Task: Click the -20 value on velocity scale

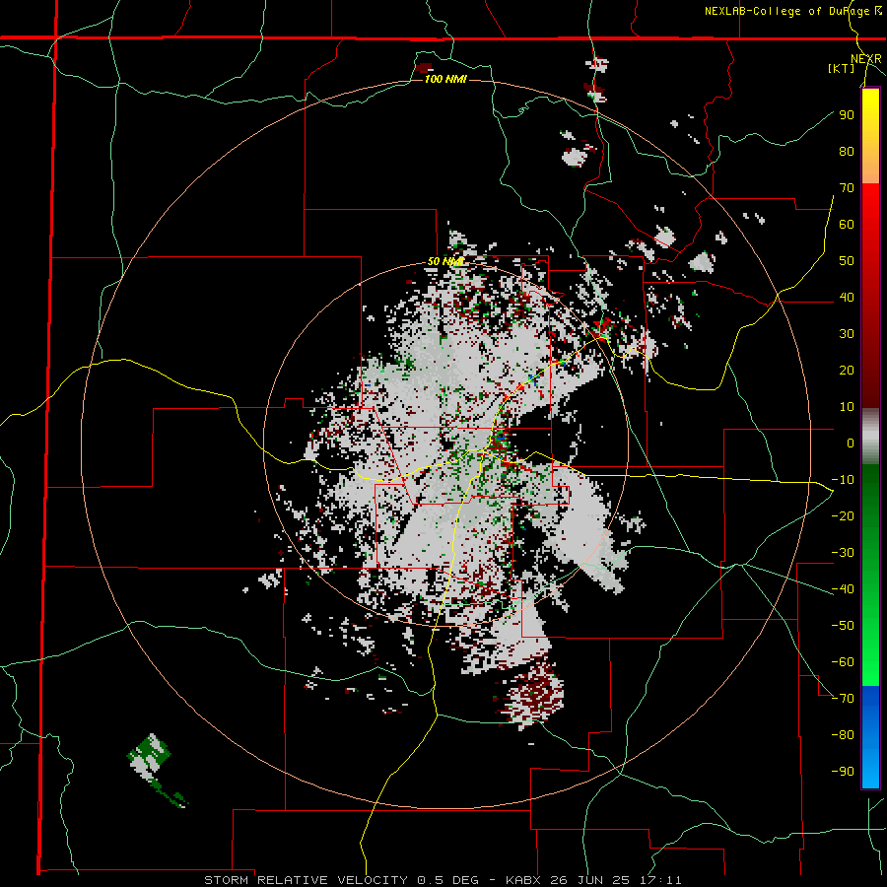Action: coord(843,515)
